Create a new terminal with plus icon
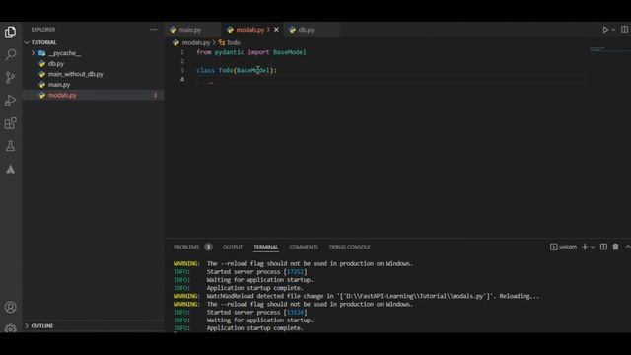Screen dimensions: 631x355 [x=585, y=247]
